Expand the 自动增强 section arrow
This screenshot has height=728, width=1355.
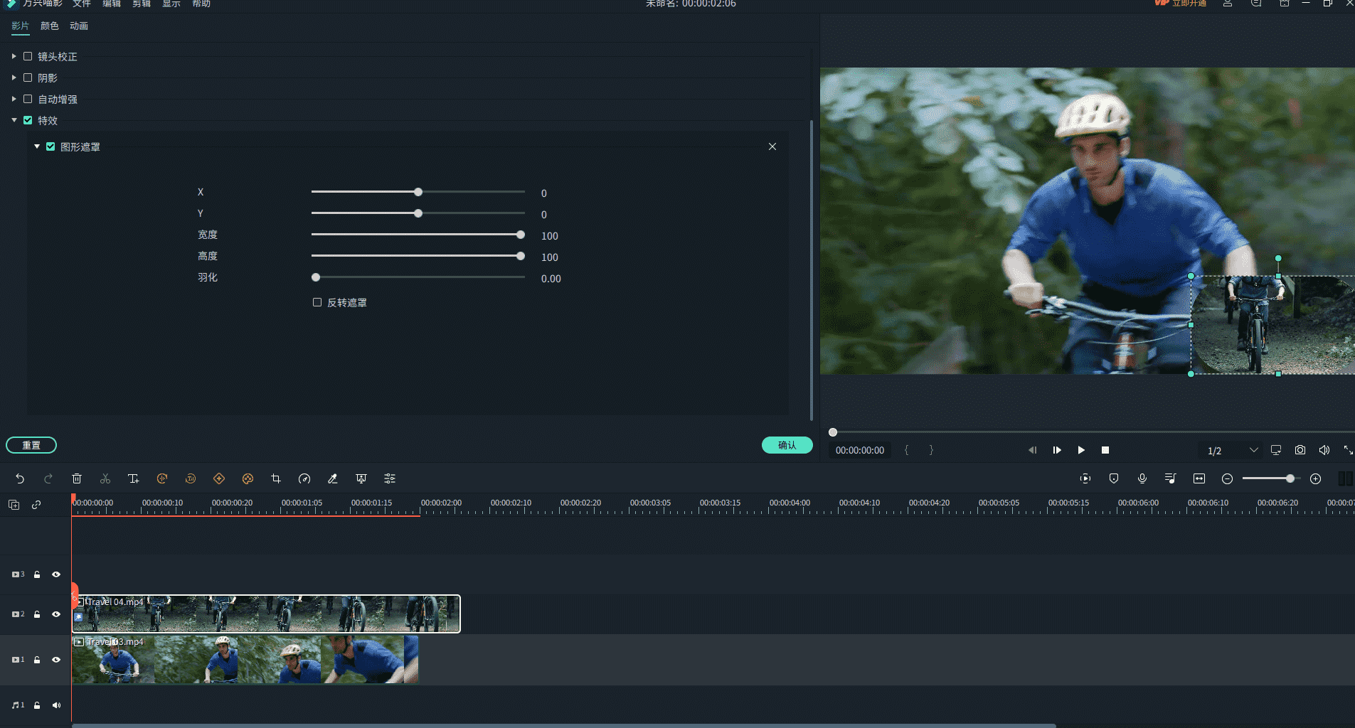(14, 99)
